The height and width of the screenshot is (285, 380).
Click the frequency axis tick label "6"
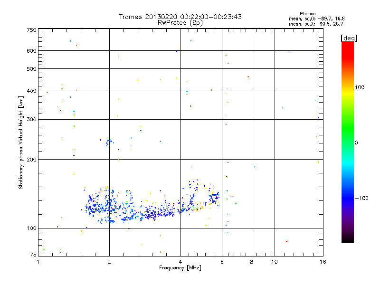(222, 262)
